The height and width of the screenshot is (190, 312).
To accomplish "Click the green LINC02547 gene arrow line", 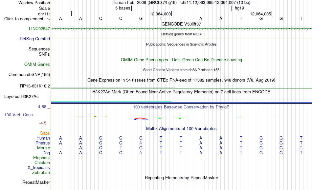I will point(181,29).
